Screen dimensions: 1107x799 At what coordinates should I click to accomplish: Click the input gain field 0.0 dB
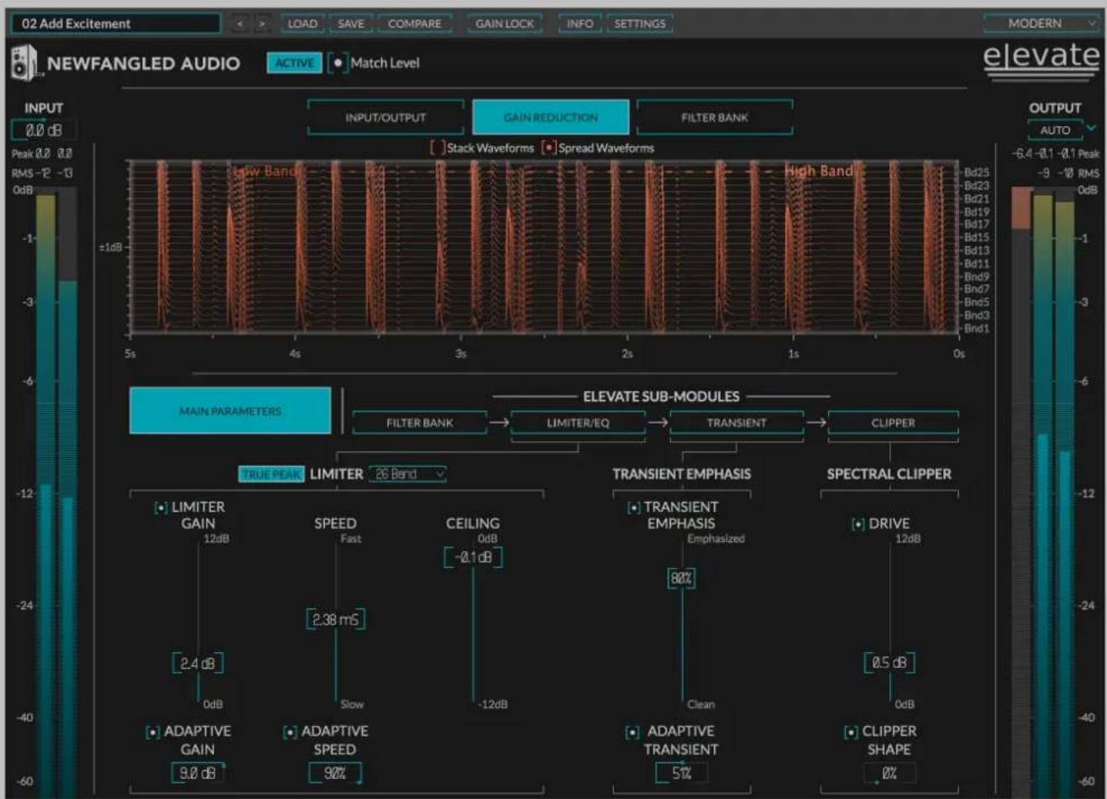(45, 130)
